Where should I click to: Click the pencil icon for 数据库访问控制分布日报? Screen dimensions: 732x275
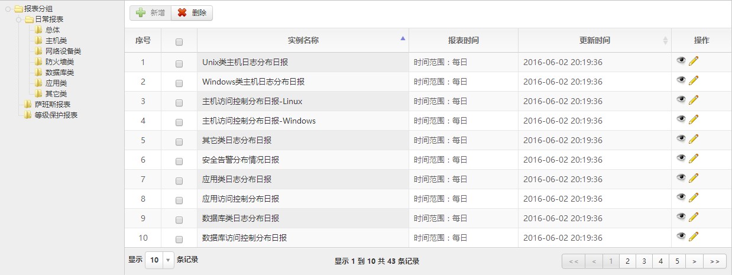tap(694, 237)
